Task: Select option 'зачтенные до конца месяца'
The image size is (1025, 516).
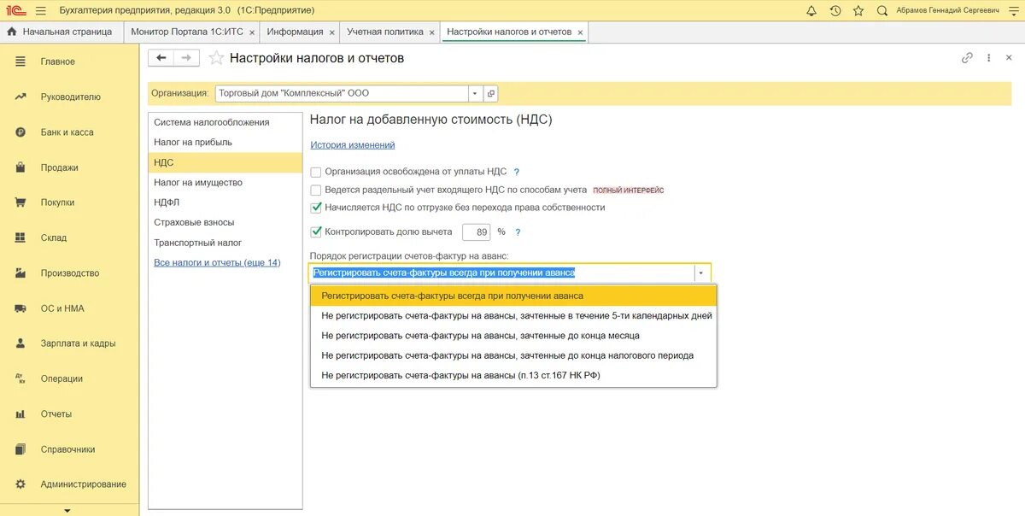Action: click(x=513, y=336)
